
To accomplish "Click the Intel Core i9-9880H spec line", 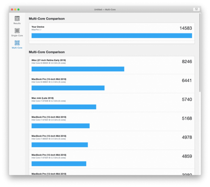I will point(49,82).
